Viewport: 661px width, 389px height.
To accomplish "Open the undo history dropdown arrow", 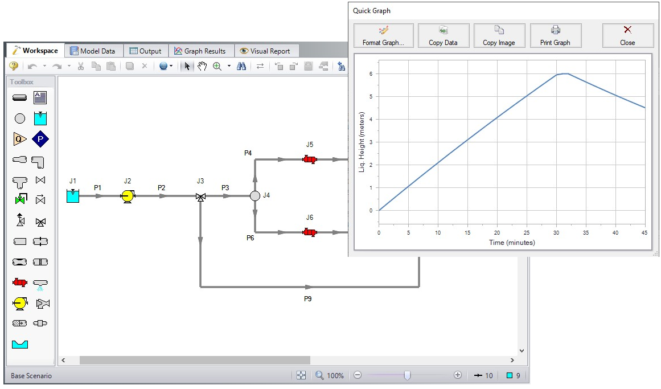I will 44,66.
